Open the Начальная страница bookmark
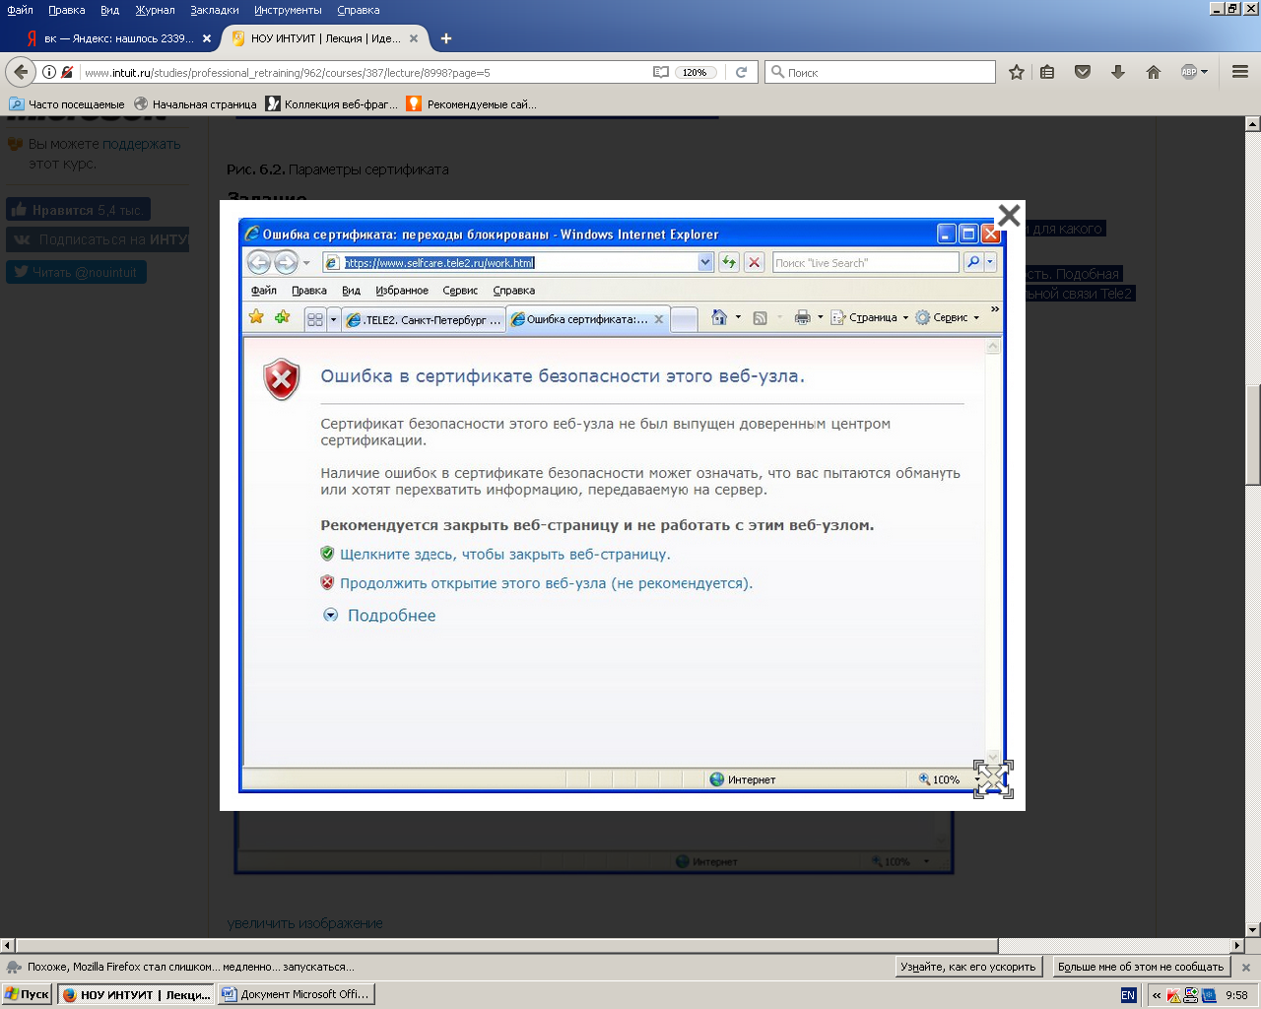The width and height of the screenshot is (1261, 1009). pyautogui.click(x=195, y=103)
